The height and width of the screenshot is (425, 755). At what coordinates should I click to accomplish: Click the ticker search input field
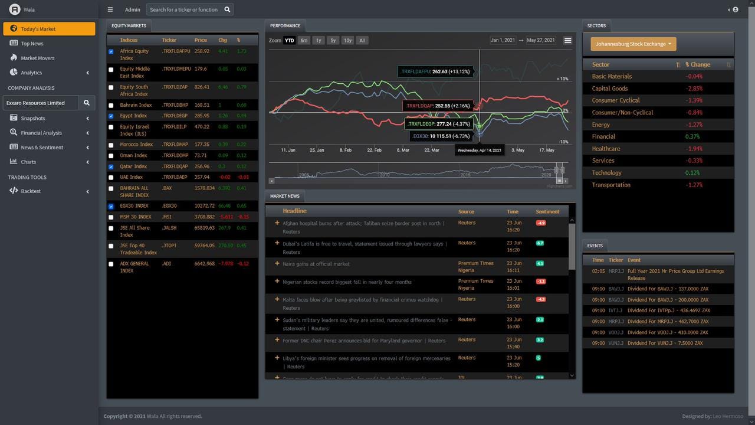(x=185, y=9)
